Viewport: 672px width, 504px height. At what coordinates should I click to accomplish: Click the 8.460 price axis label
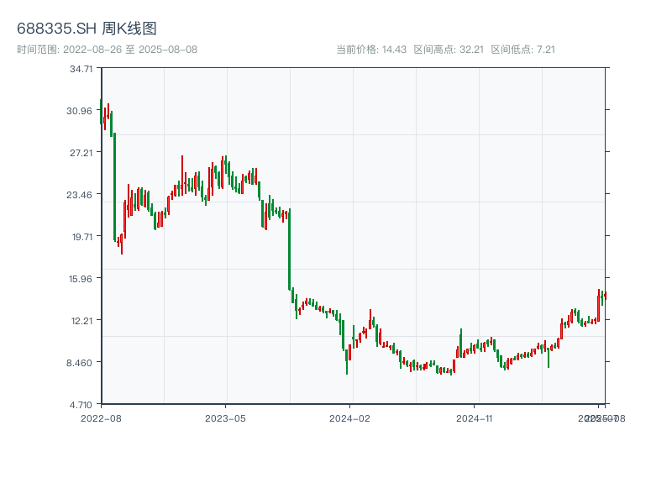81,363
